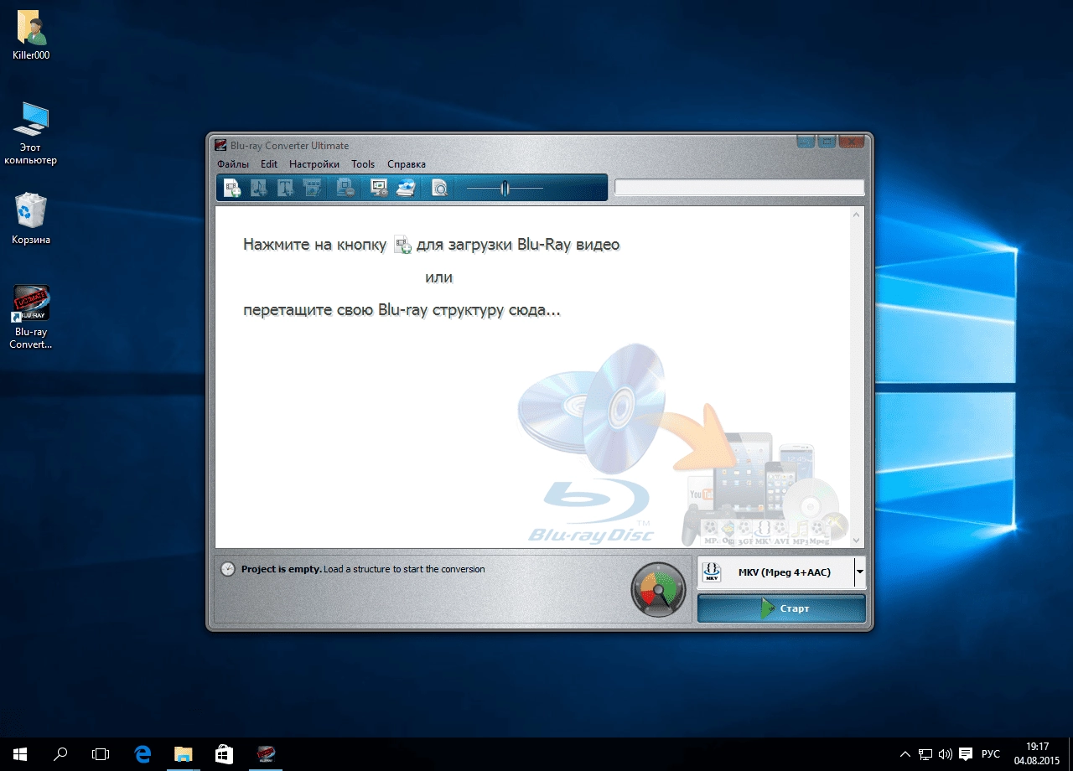Click the edit video clip toolbar icon
Screen dimensions: 1073x771
pos(313,188)
